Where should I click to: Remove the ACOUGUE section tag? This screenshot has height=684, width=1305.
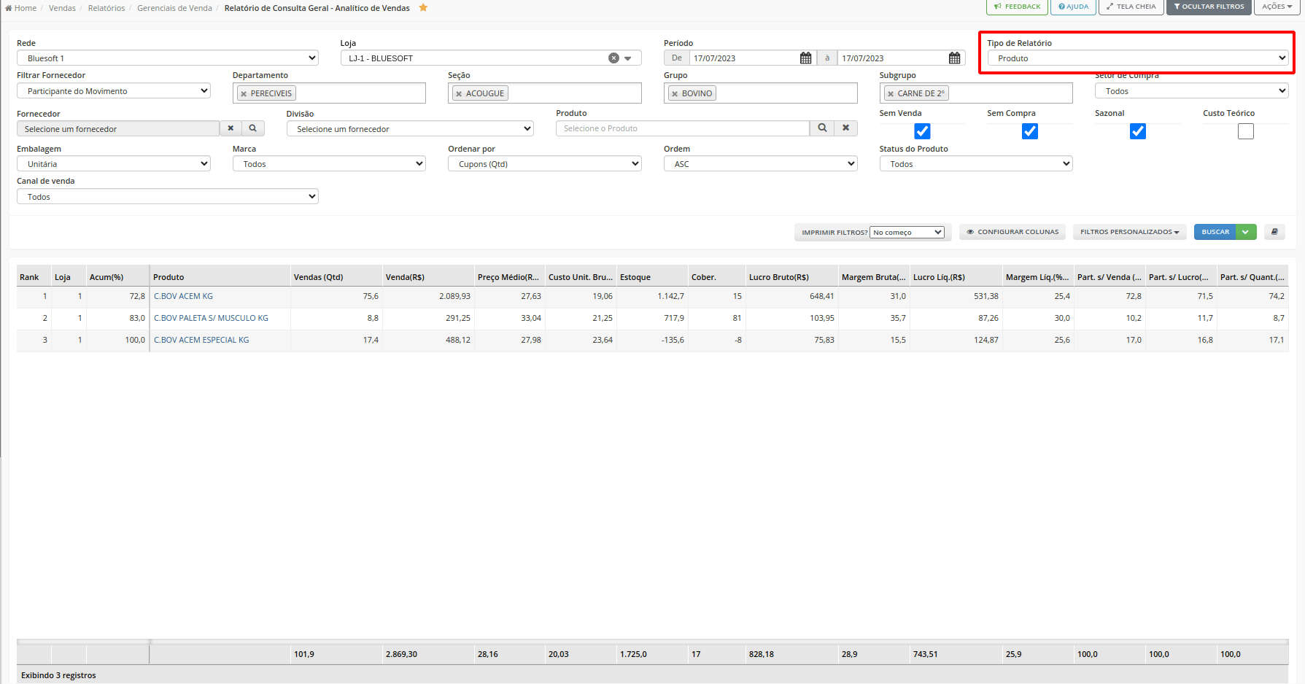(x=459, y=94)
